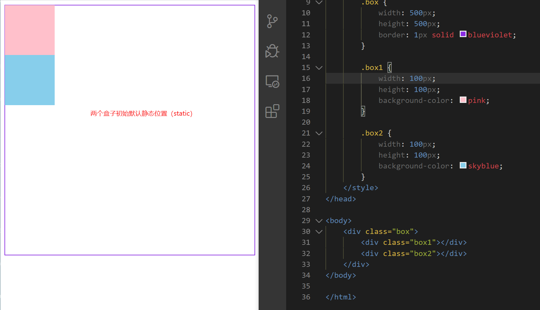The height and width of the screenshot is (310, 540).
Task: Collapse the body tag fold arrow
Action: [x=319, y=221]
